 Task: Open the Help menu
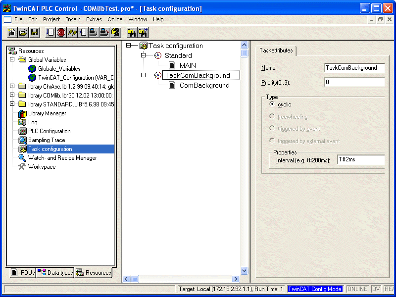(x=158, y=19)
